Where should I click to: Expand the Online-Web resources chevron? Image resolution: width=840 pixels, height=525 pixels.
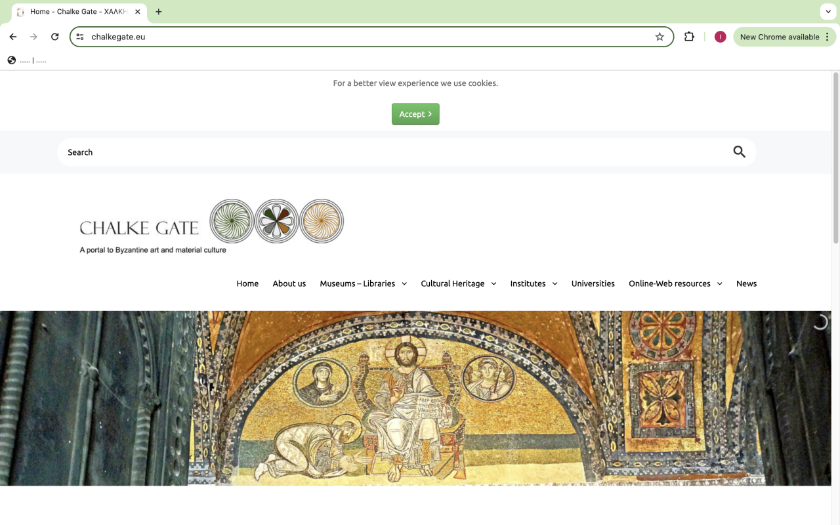click(x=719, y=284)
